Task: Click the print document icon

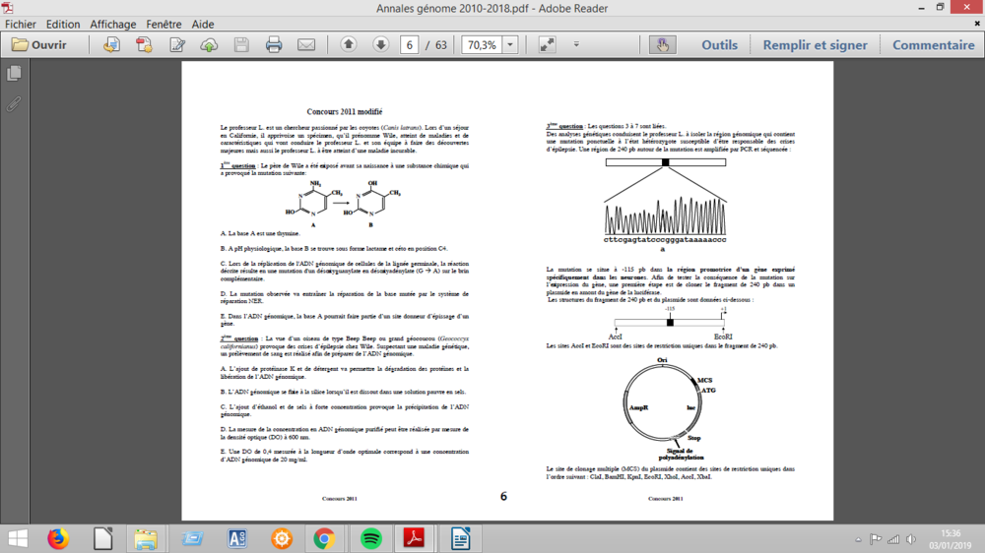Action: pos(274,45)
